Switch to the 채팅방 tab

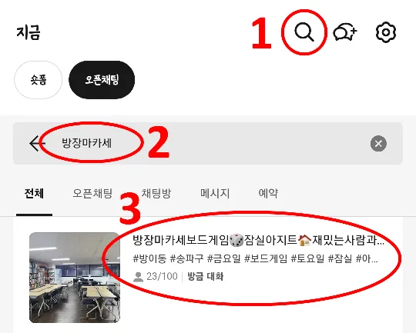click(156, 193)
